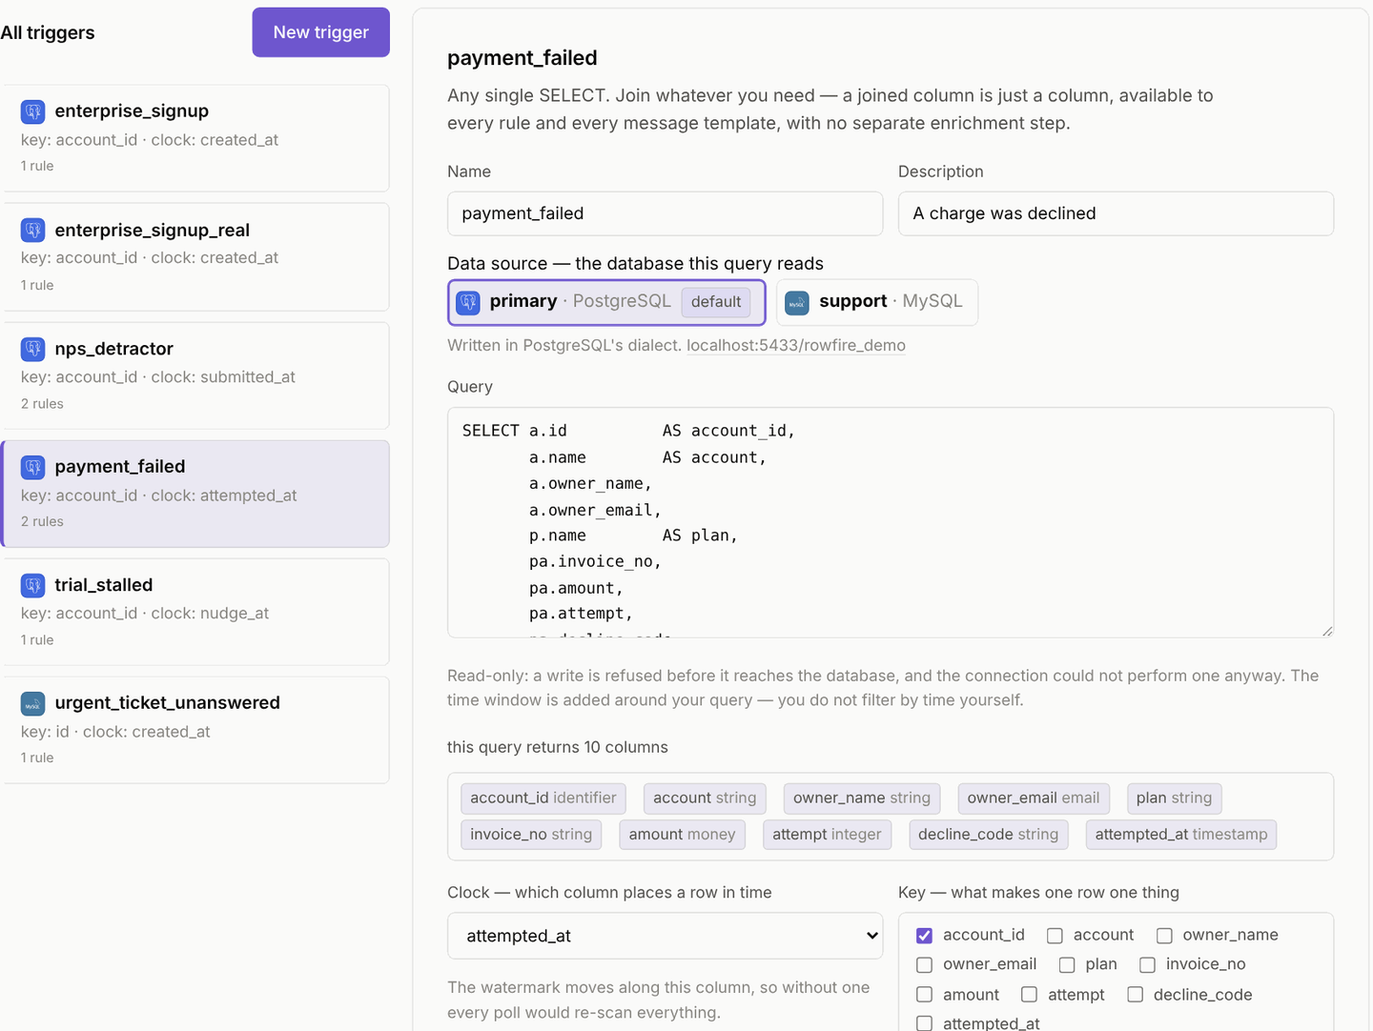Image resolution: width=1373 pixels, height=1031 pixels.
Task: Click 'clock: nudge_at' under trial_stalled
Action: (210, 614)
